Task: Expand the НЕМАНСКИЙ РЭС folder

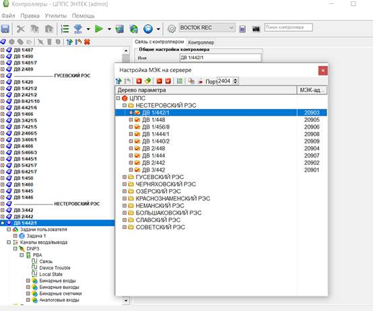Action: (124, 205)
